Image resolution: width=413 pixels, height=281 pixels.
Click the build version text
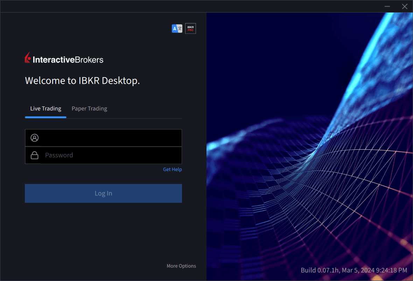[353, 270]
